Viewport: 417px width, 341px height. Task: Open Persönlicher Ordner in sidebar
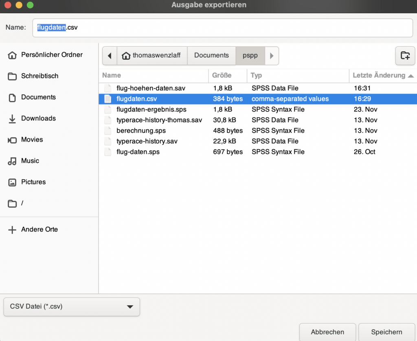tap(51, 55)
